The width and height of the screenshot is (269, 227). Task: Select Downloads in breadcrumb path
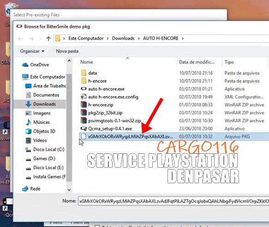pos(123,38)
